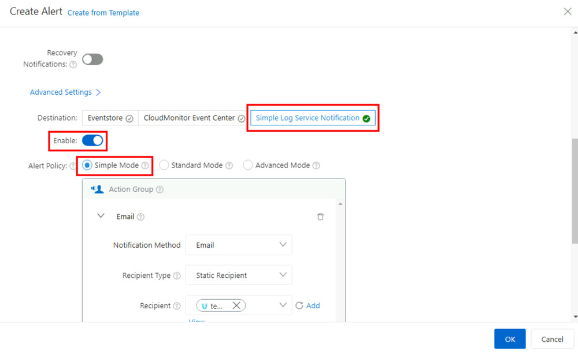Turn off the Enable toggle
Screen dimensions: 578x354
91,140
